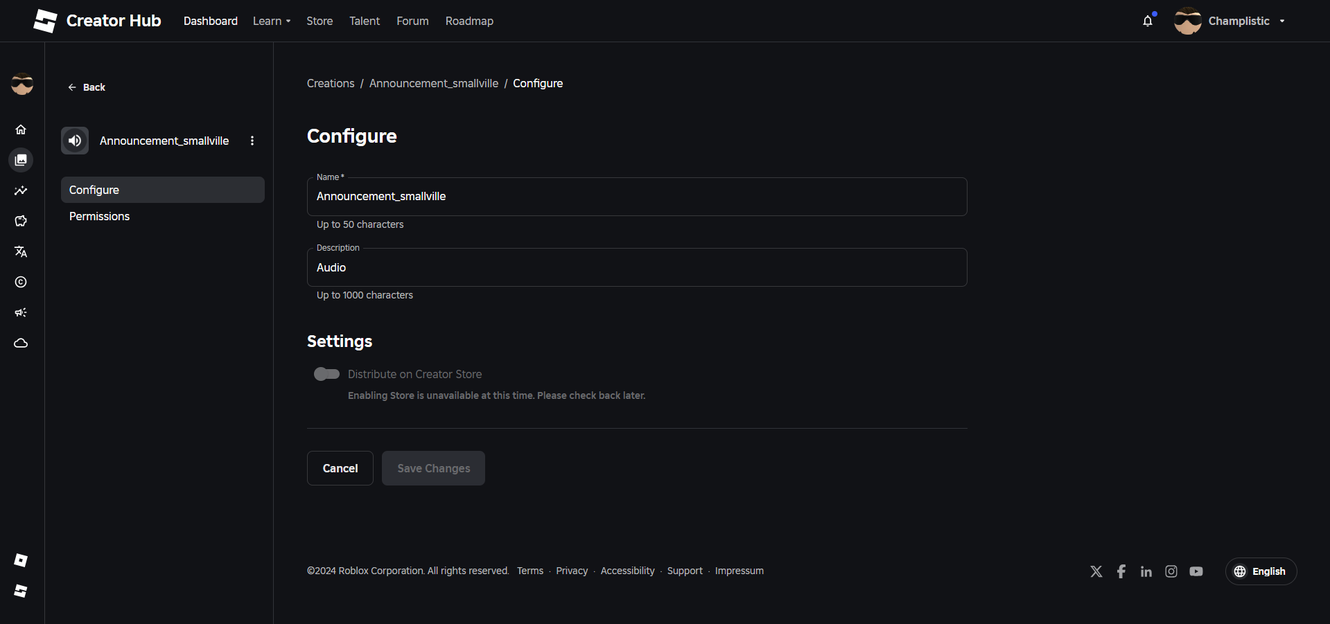1330x624 pixels.
Task: Toggle Distribute on Creator Store switch
Action: click(x=326, y=374)
